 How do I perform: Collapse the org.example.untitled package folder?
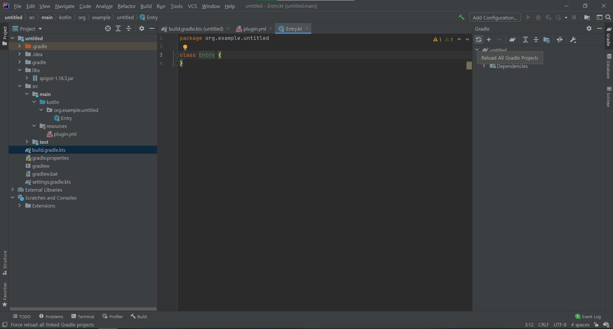[x=41, y=110]
